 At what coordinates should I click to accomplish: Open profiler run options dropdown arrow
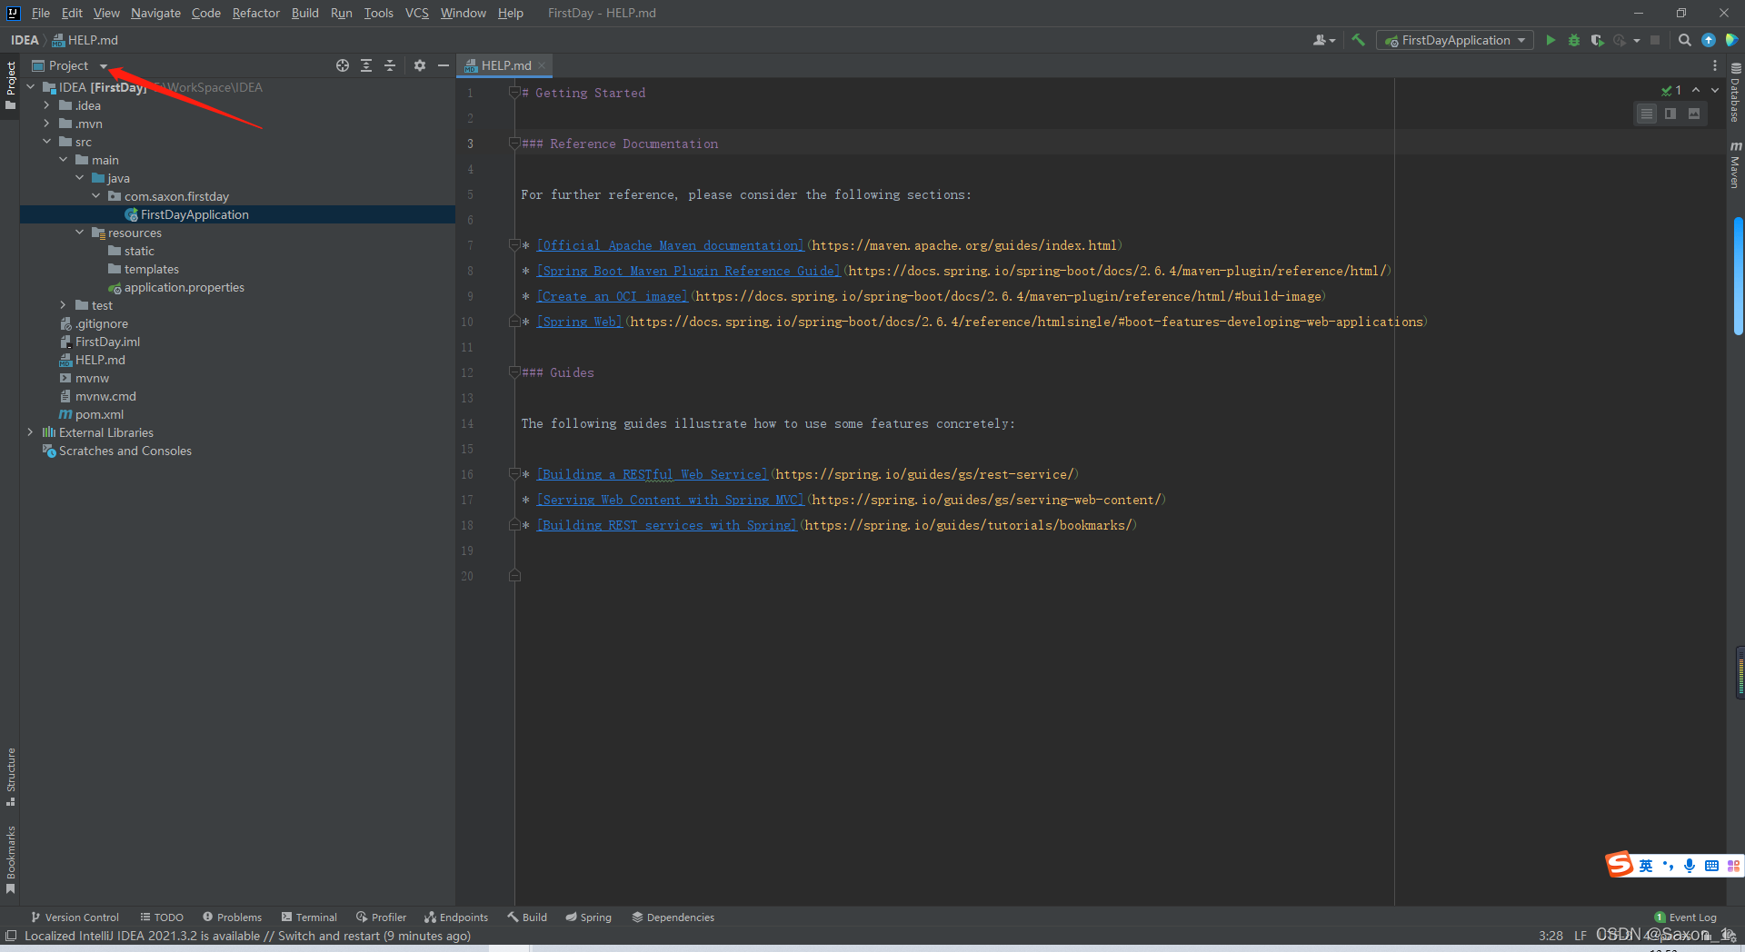pos(1637,40)
